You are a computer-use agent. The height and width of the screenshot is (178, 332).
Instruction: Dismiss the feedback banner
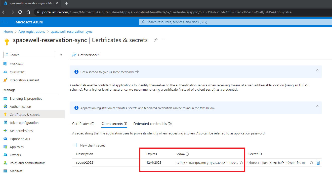pyautogui.click(x=317, y=70)
